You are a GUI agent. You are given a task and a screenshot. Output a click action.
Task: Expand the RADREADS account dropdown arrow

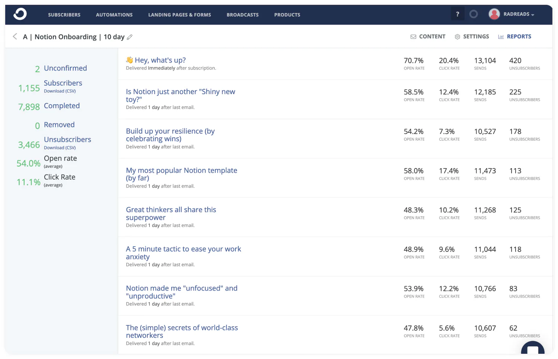point(533,15)
